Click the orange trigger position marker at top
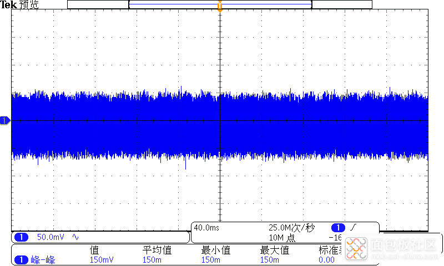This screenshot has width=444, height=266. [220, 6]
